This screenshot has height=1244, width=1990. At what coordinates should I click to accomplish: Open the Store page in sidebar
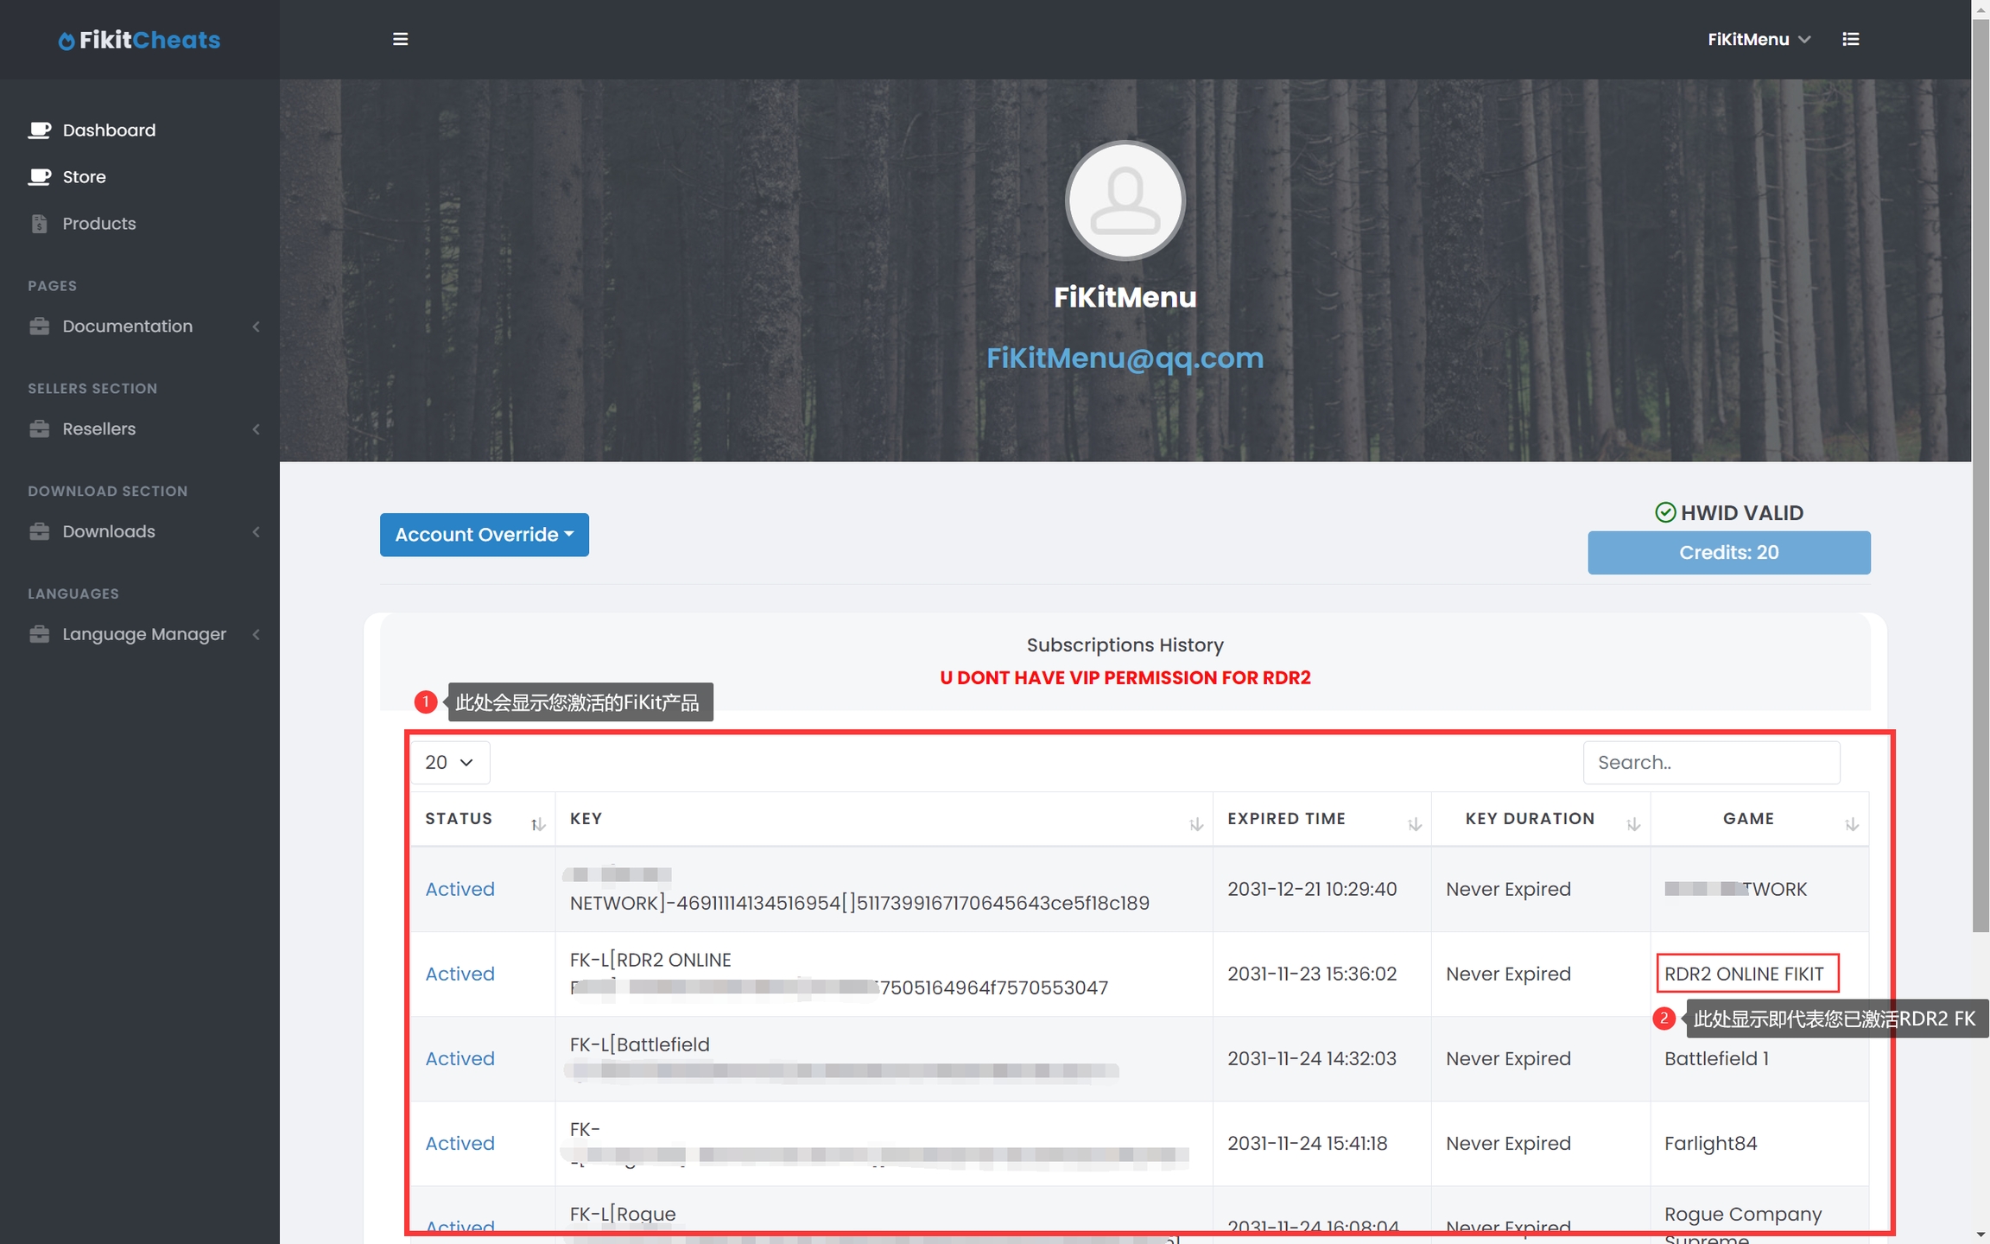(84, 177)
